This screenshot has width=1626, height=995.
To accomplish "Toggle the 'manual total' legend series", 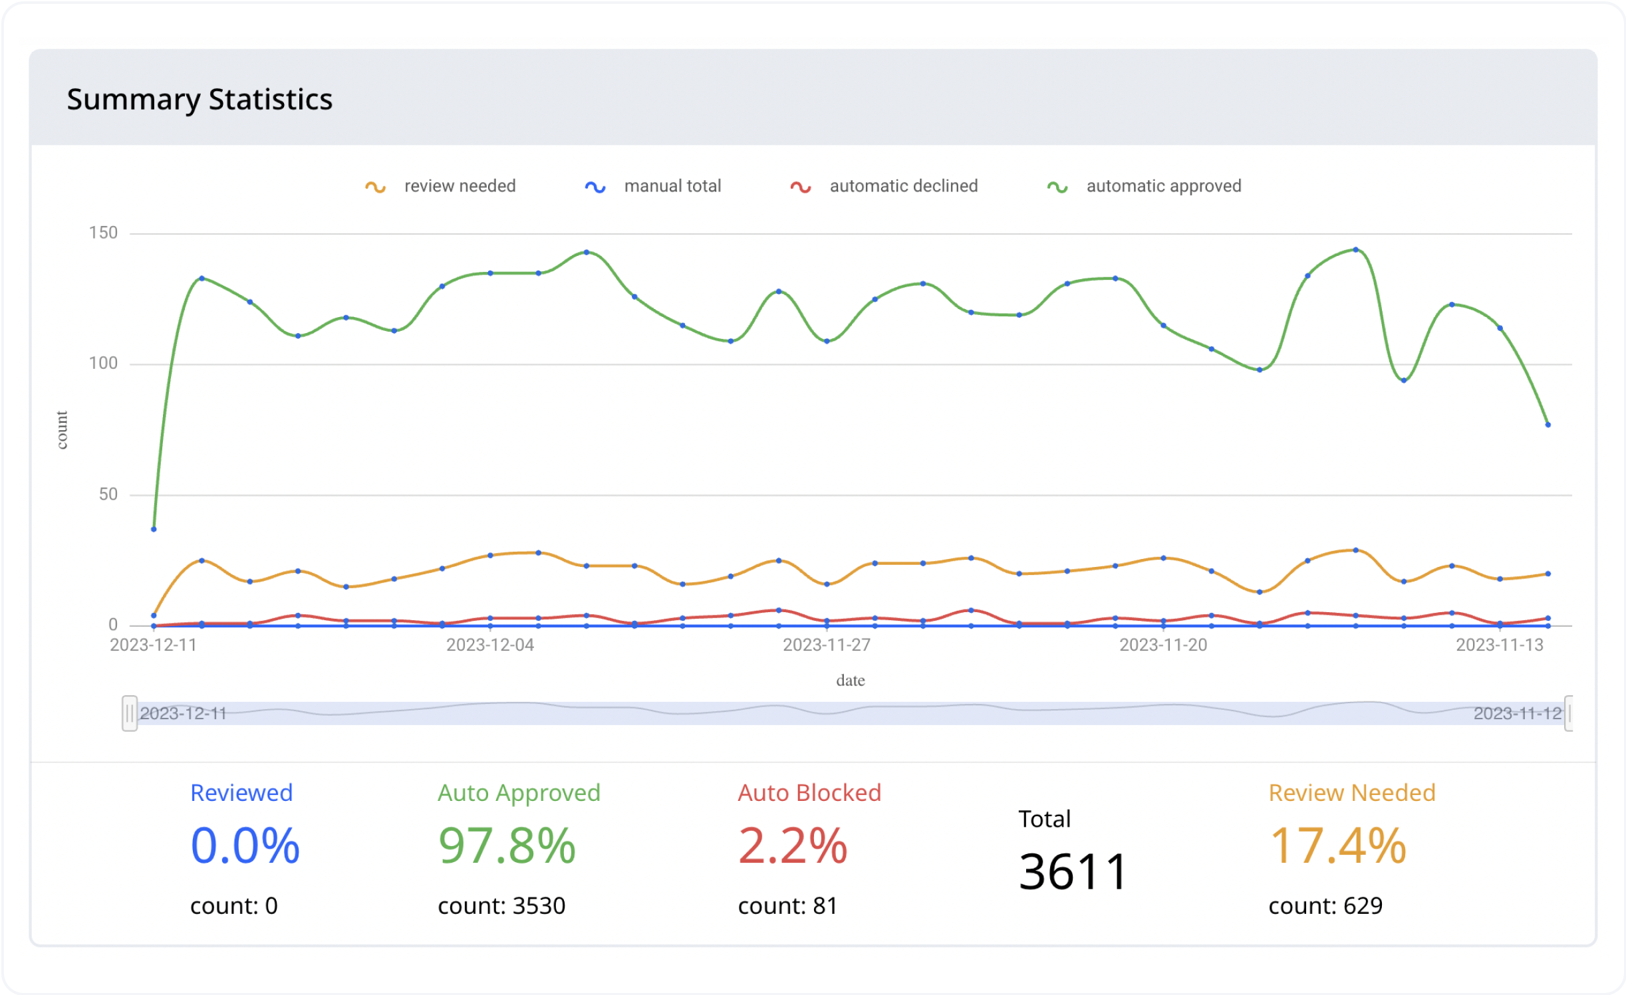I will pos(653,186).
